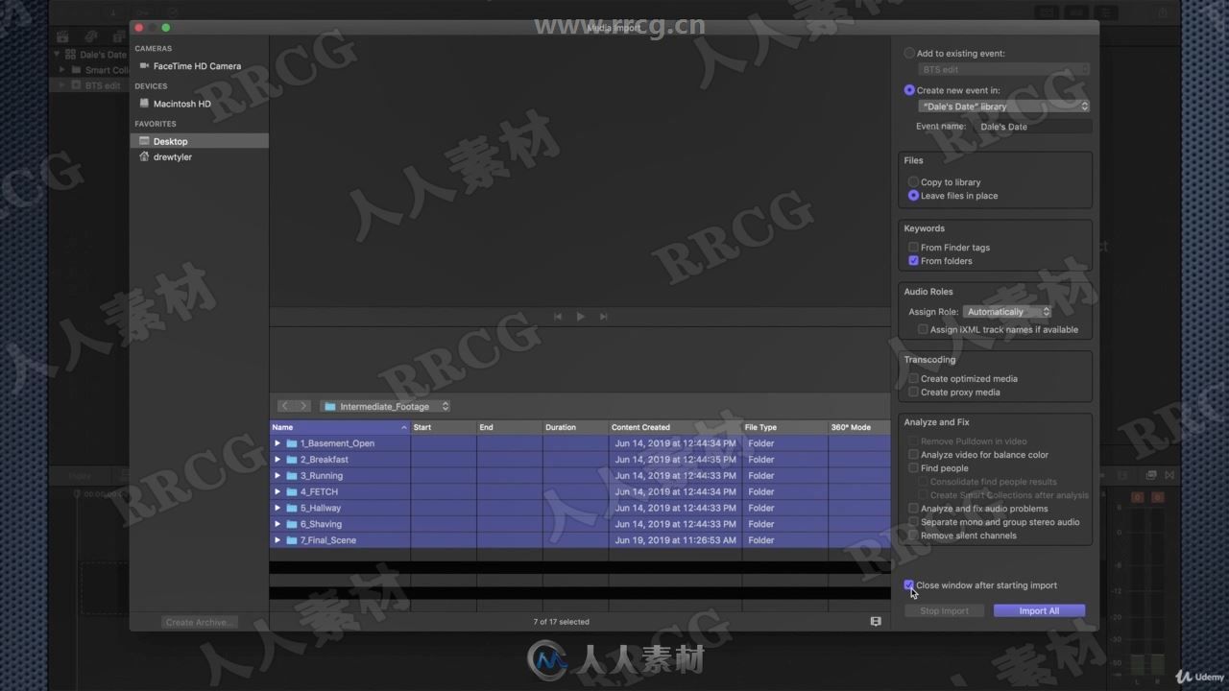The image size is (1229, 691).
Task: Skip to next clip in viewer
Action: click(x=603, y=317)
